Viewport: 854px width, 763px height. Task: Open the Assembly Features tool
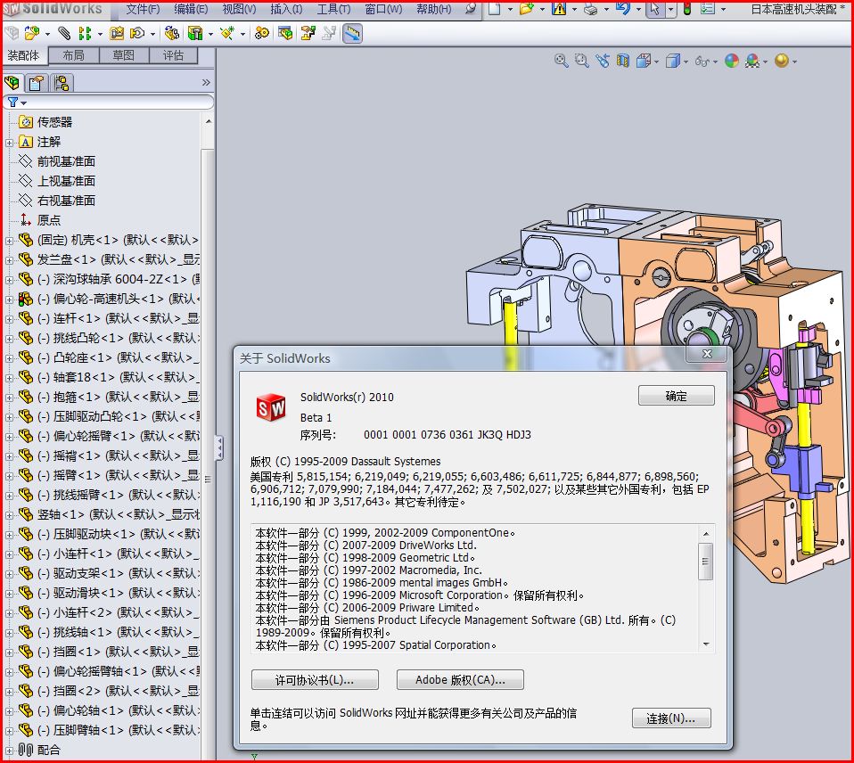(x=195, y=34)
